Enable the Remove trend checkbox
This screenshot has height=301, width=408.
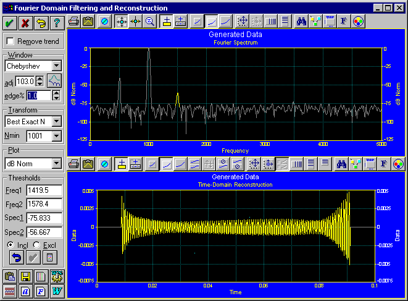point(10,41)
